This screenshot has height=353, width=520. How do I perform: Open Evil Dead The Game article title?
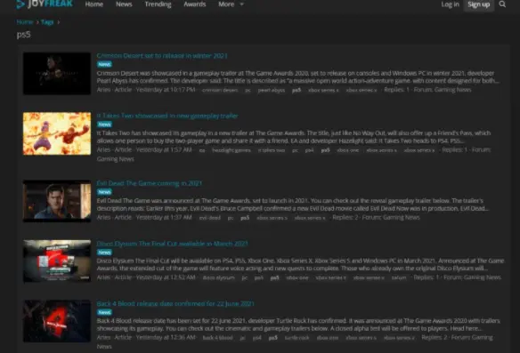click(x=150, y=183)
